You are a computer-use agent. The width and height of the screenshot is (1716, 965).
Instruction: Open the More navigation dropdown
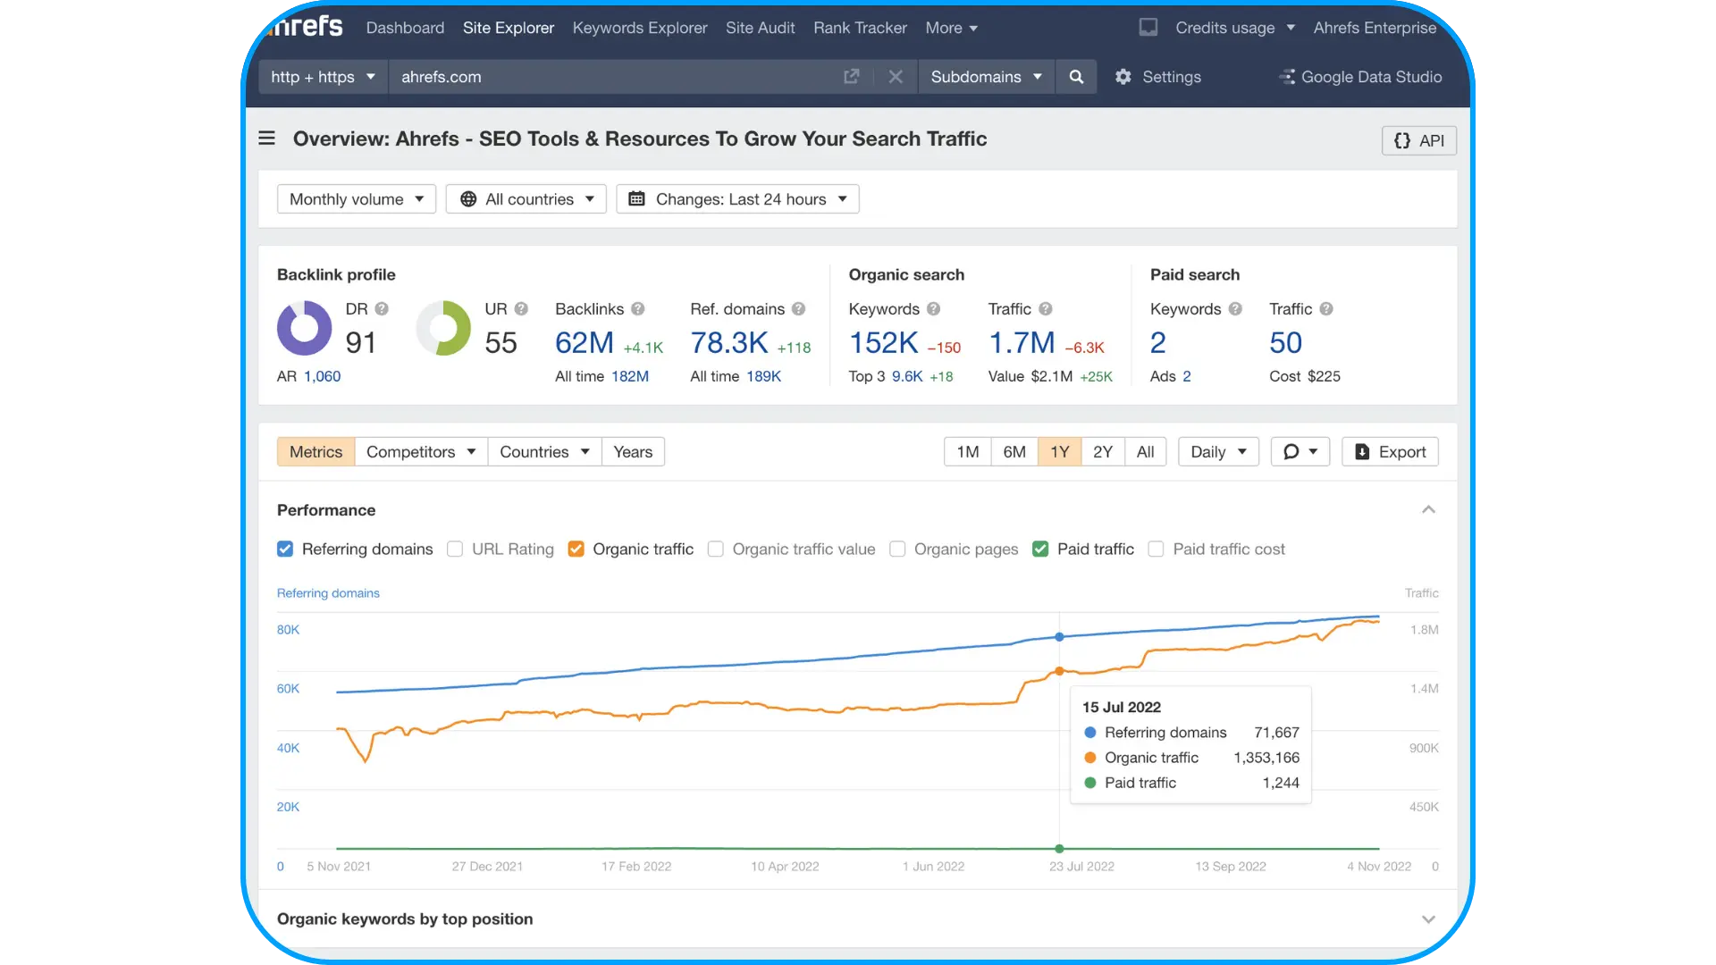[952, 28]
